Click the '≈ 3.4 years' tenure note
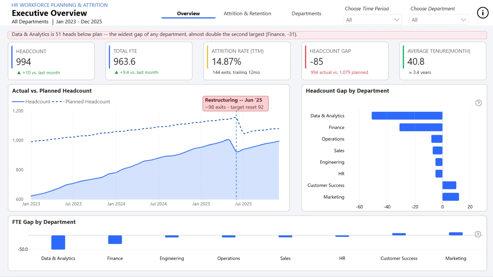This screenshot has height=277, width=493. [x=420, y=72]
